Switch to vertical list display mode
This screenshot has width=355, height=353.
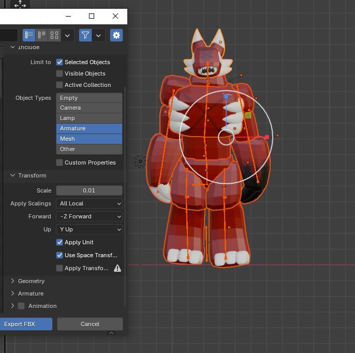click(x=29, y=35)
